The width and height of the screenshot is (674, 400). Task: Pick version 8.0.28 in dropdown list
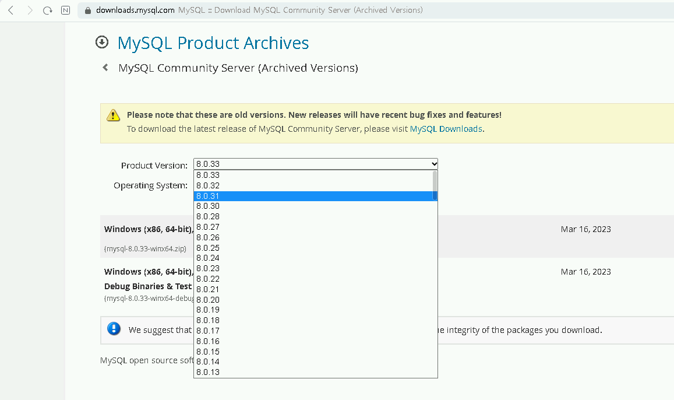tap(313, 216)
